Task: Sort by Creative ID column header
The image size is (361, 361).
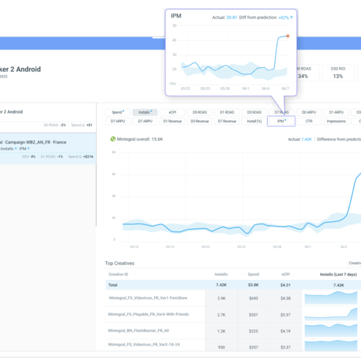Action: coord(119,274)
